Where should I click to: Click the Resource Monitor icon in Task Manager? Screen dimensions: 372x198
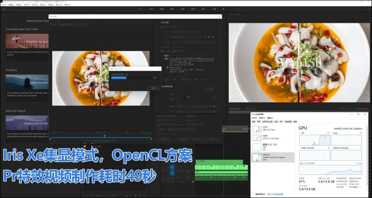[269, 194]
